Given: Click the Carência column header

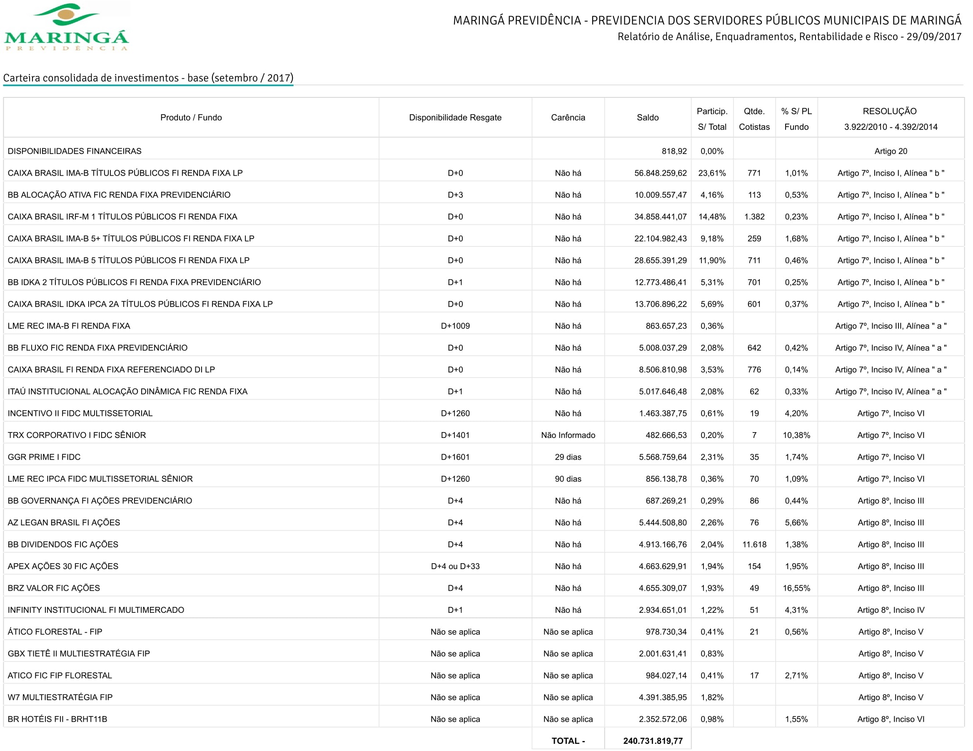Looking at the screenshot, I should (x=568, y=117).
